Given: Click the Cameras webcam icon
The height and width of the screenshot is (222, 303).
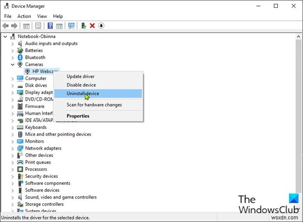Looking at the screenshot, I should 20,64.
